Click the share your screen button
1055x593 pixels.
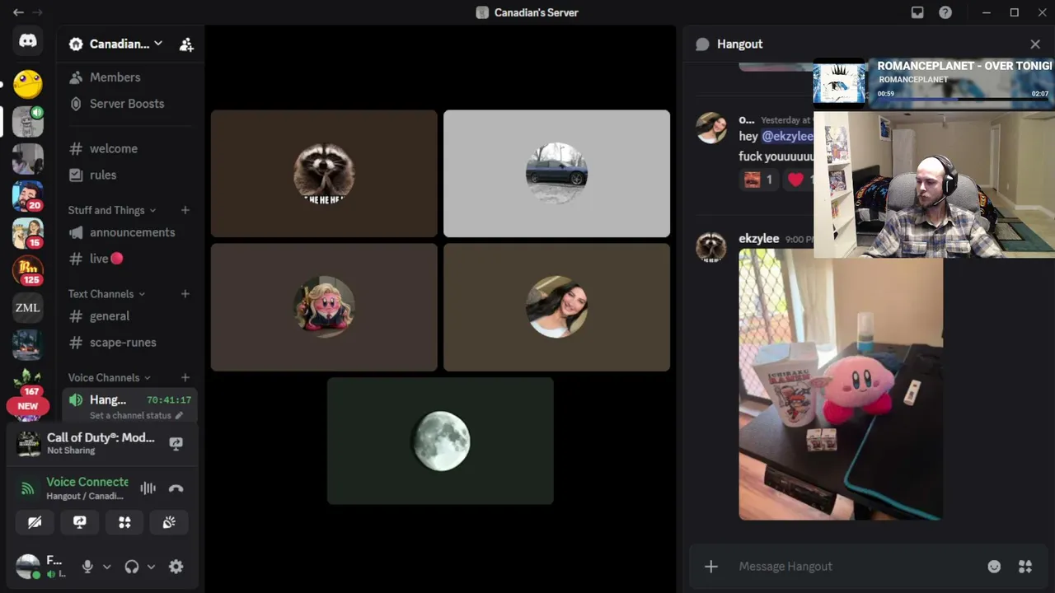point(79,522)
